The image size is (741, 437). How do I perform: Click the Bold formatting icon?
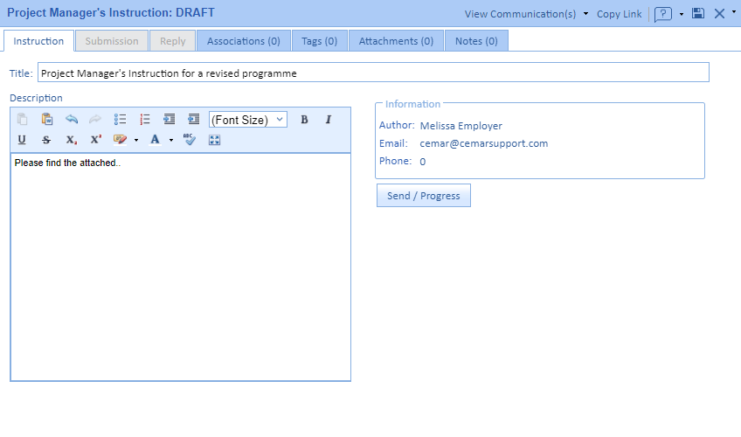coord(304,120)
